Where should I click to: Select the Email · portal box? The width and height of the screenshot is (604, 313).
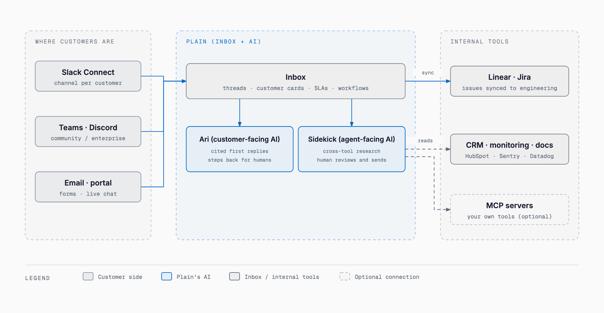(x=88, y=187)
